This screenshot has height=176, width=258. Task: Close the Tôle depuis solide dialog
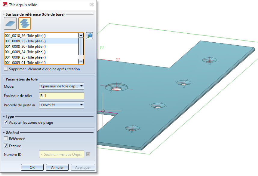pos(92,5)
